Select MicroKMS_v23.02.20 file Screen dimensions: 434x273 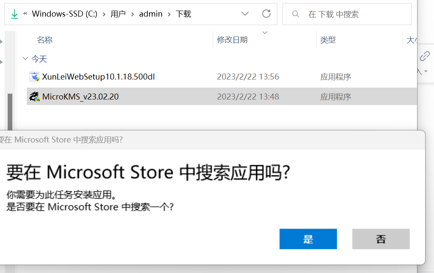[80, 97]
